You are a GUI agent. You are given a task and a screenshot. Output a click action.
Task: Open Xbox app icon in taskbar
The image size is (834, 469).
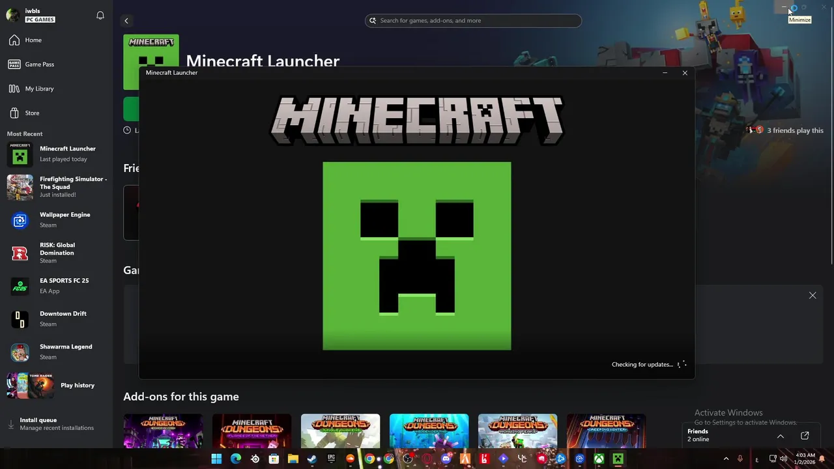599,459
